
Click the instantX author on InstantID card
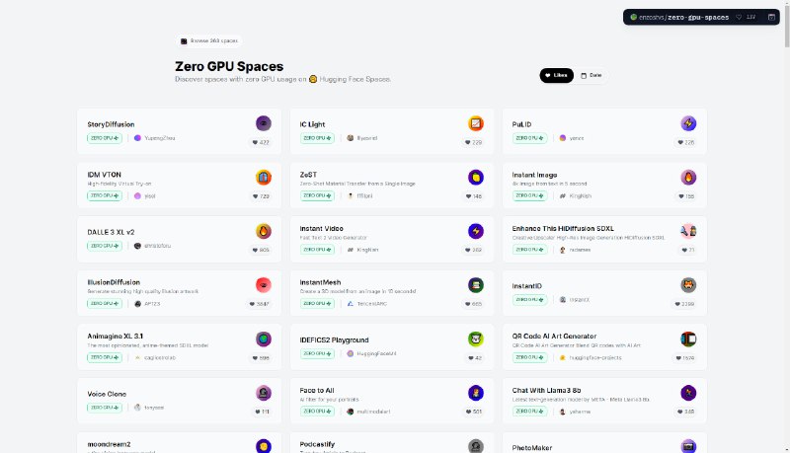(580, 300)
